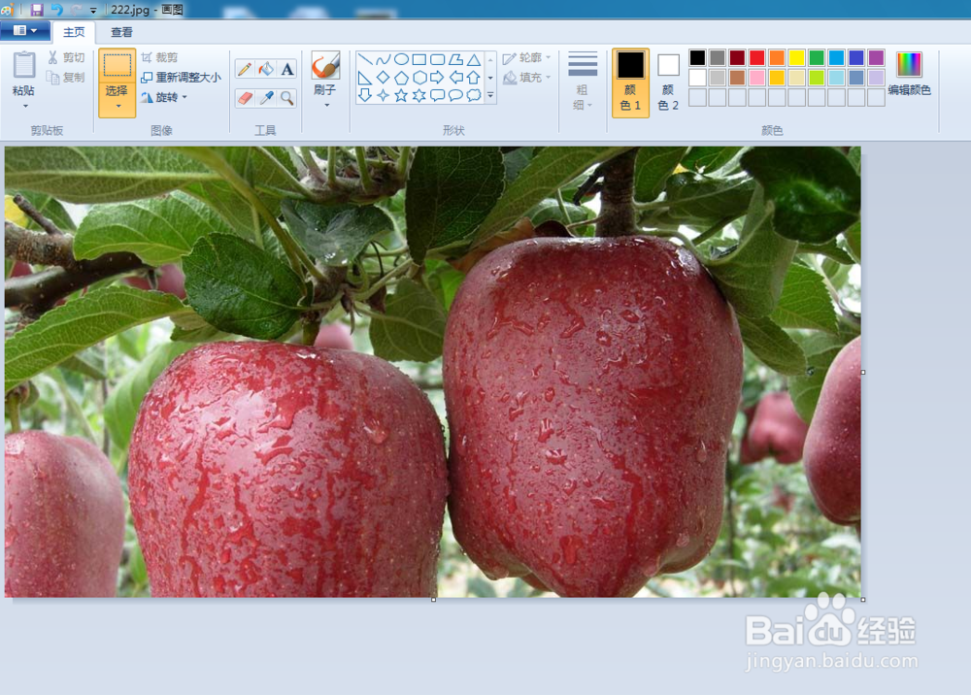Click the 选择 rectangular selection button

coord(117,75)
